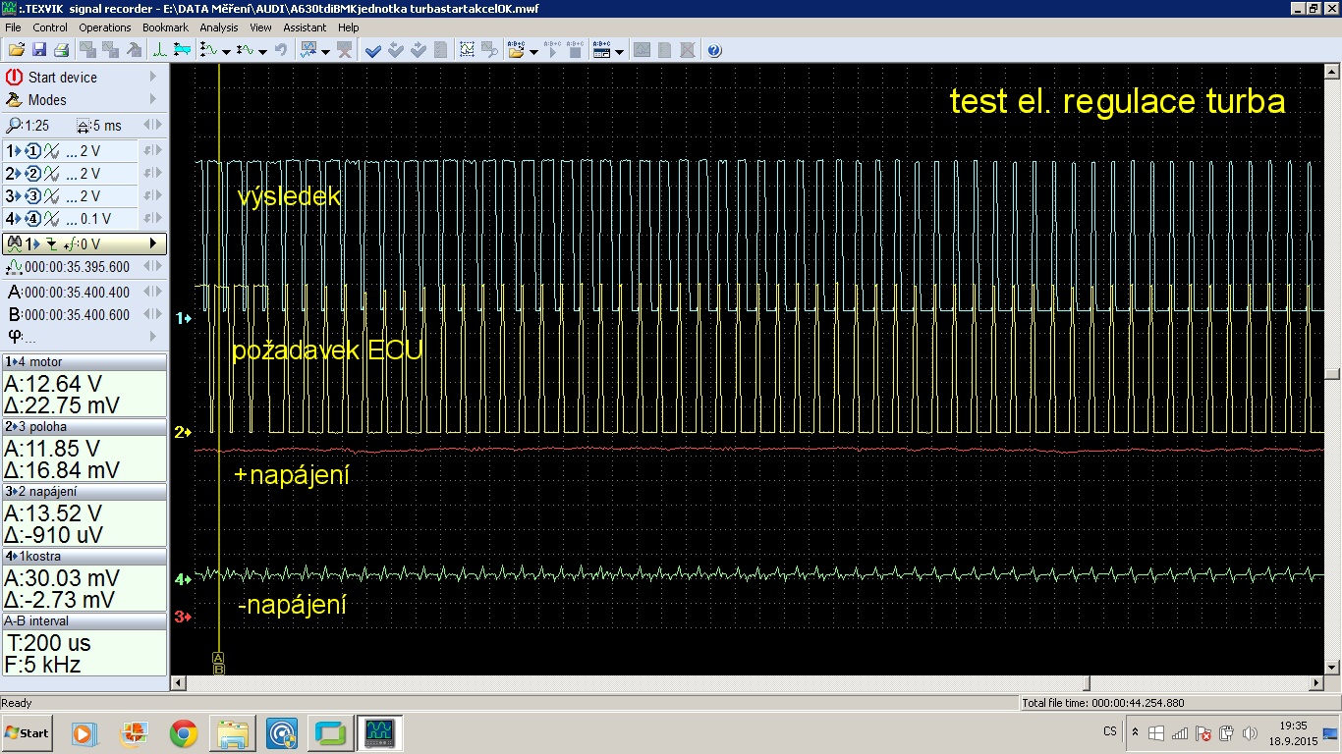This screenshot has width=1342, height=754.
Task: Click the clock showing 19:35
Action: point(1293,726)
